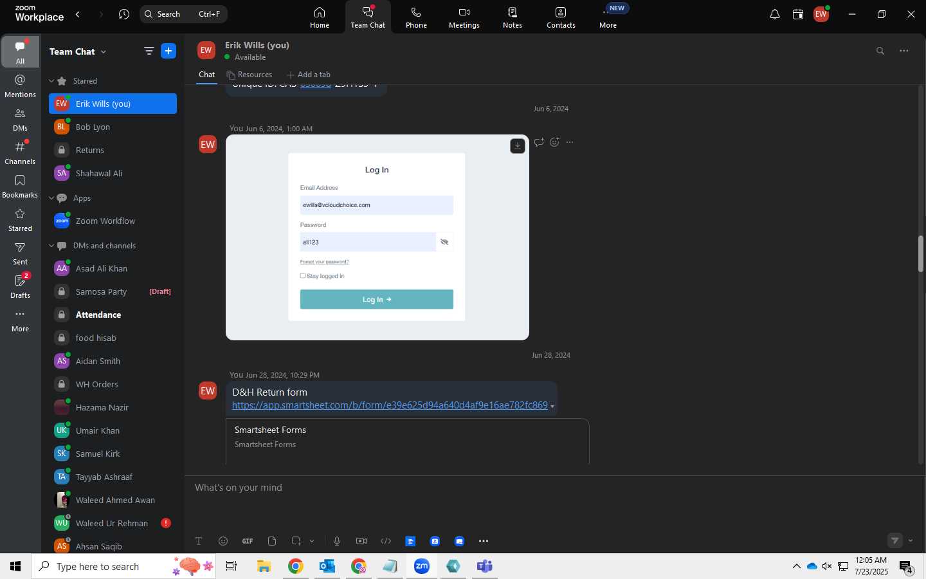Open Bookmarks in the left sidebar

pos(21,186)
